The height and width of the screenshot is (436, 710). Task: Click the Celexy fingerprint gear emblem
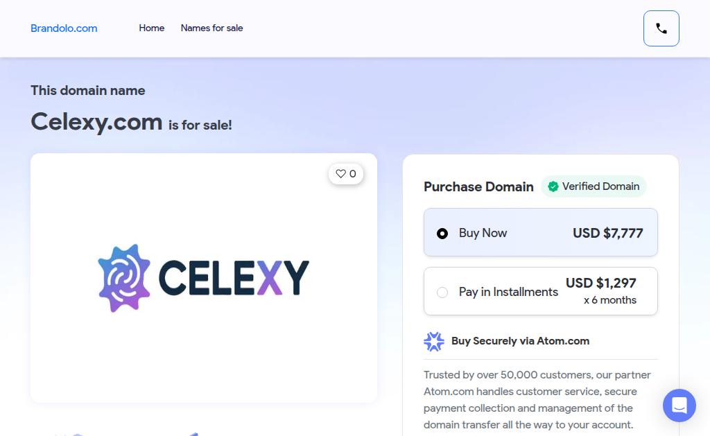click(x=125, y=277)
